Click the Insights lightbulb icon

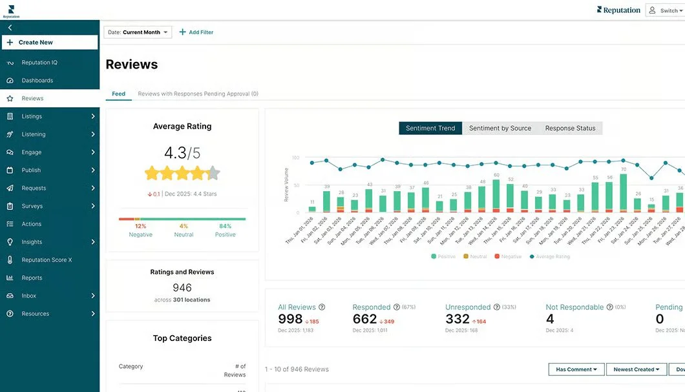10,242
